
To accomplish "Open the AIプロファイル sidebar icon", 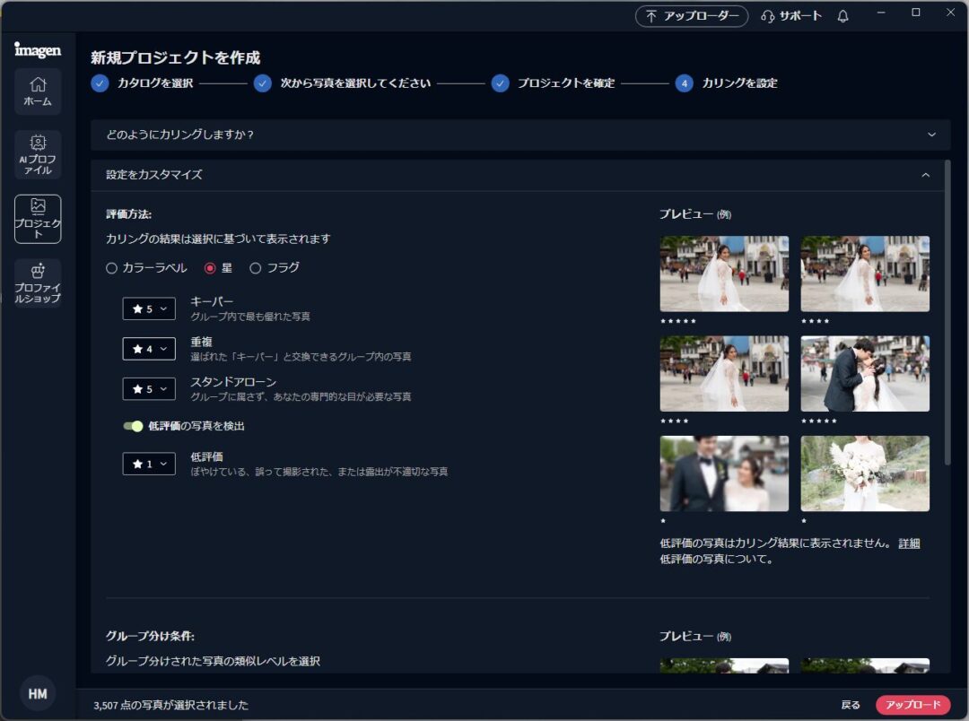I will coord(38,153).
